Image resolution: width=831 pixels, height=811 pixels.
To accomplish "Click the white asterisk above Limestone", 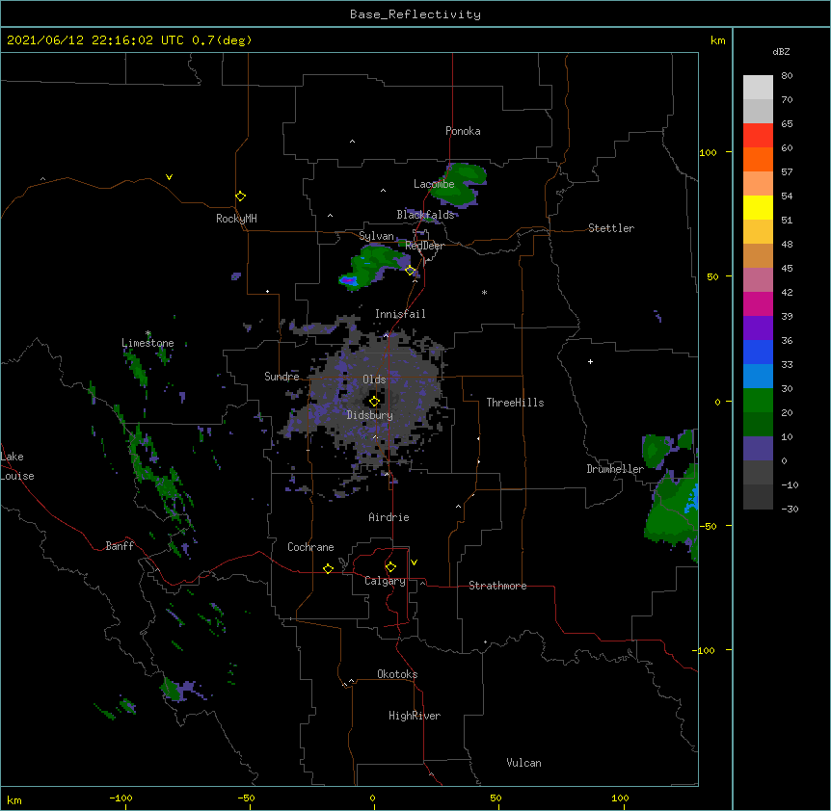I will pyautogui.click(x=148, y=333).
